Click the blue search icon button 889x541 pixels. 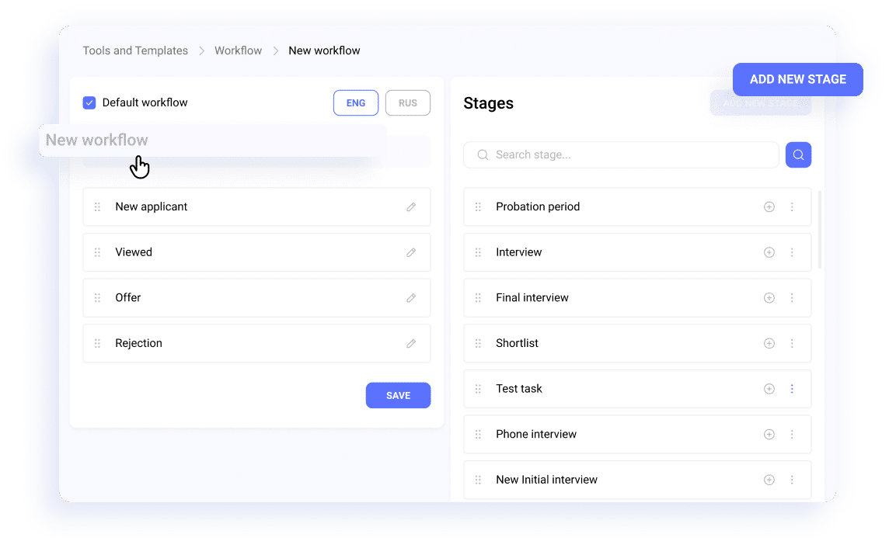click(798, 154)
